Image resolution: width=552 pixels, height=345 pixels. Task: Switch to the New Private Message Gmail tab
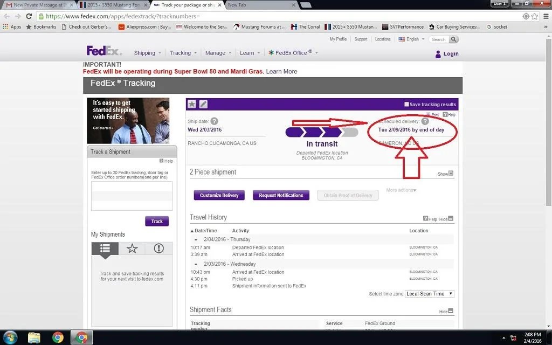tap(39, 5)
